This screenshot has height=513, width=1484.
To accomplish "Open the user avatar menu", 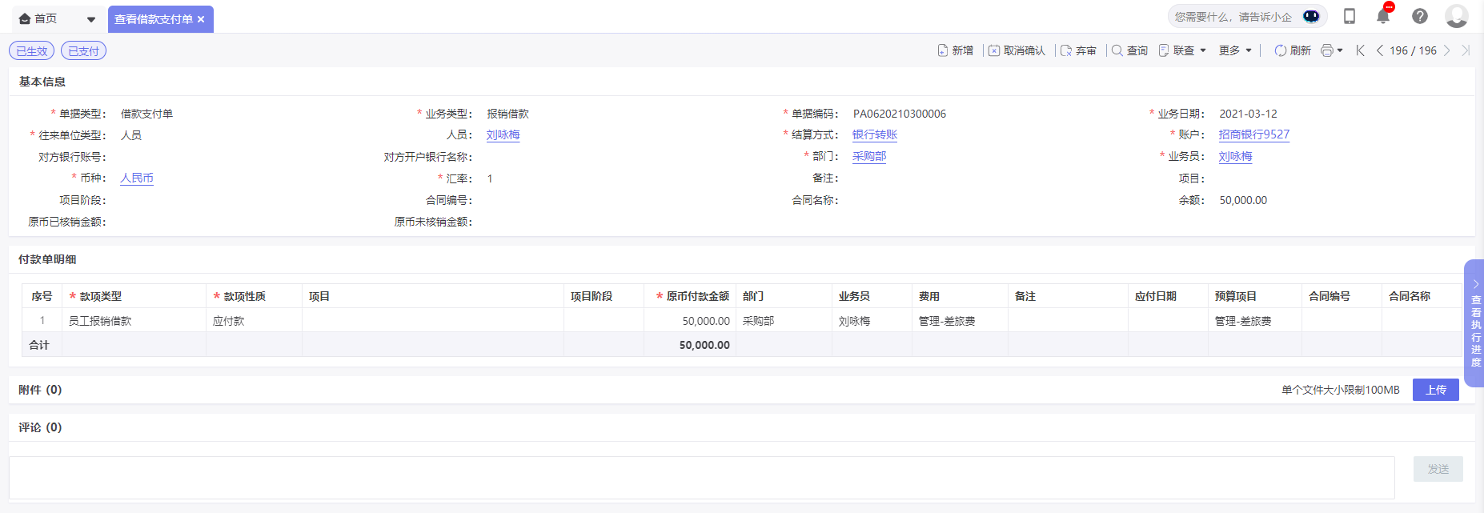I will coord(1456,16).
